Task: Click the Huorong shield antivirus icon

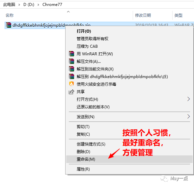Action: coord(71,84)
